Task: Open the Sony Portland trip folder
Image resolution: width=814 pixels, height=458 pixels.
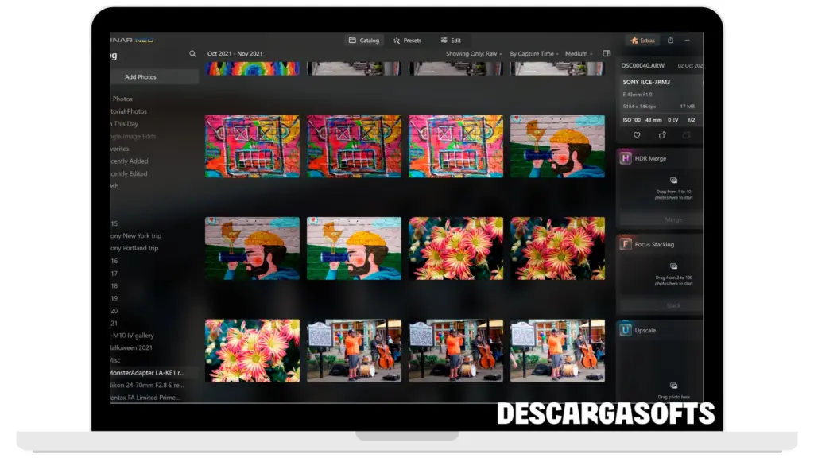Action: pyautogui.click(x=135, y=248)
